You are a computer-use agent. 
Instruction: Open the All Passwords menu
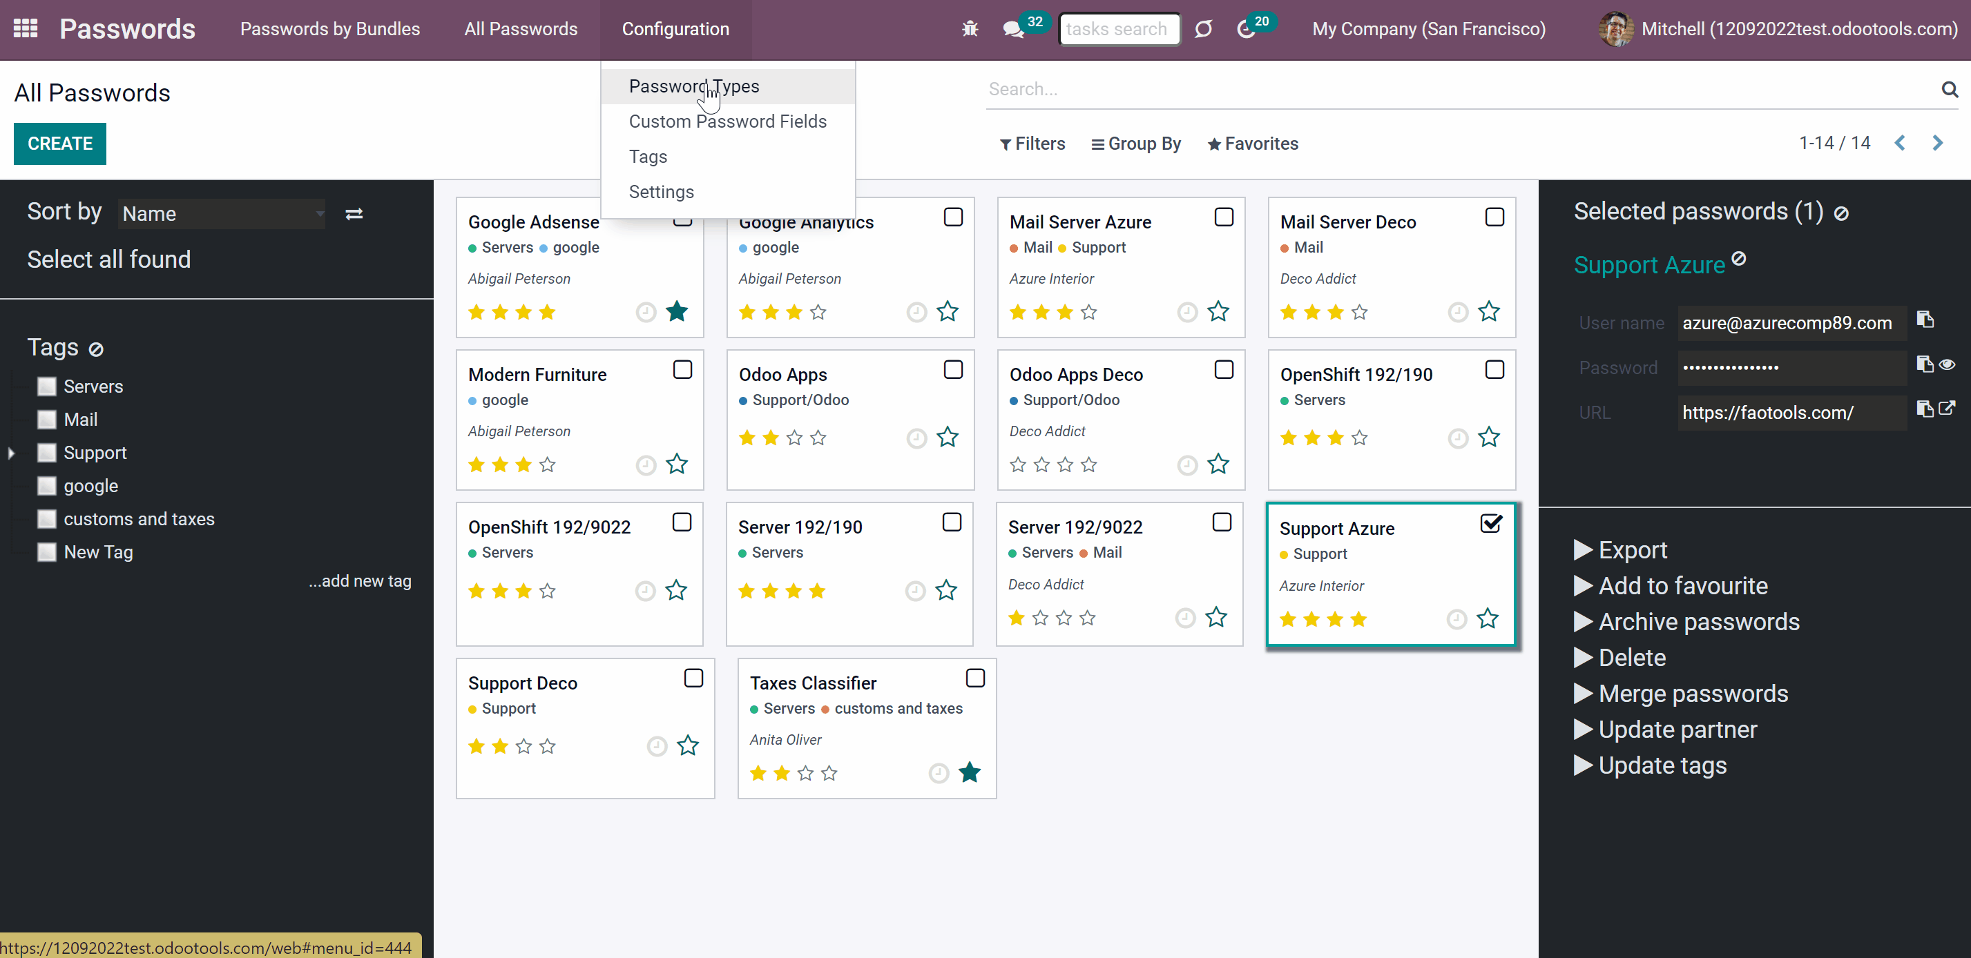pyautogui.click(x=520, y=29)
